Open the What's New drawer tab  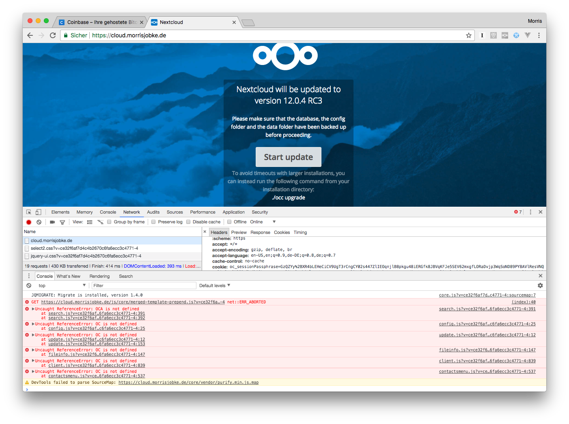(x=69, y=276)
